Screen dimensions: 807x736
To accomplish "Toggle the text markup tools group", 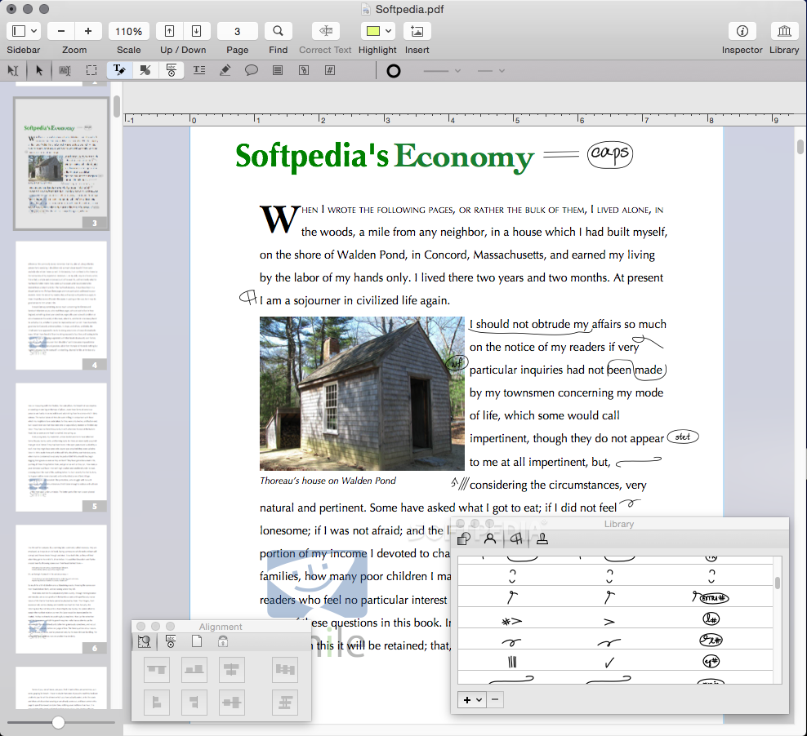I will pyautogui.click(x=119, y=70).
